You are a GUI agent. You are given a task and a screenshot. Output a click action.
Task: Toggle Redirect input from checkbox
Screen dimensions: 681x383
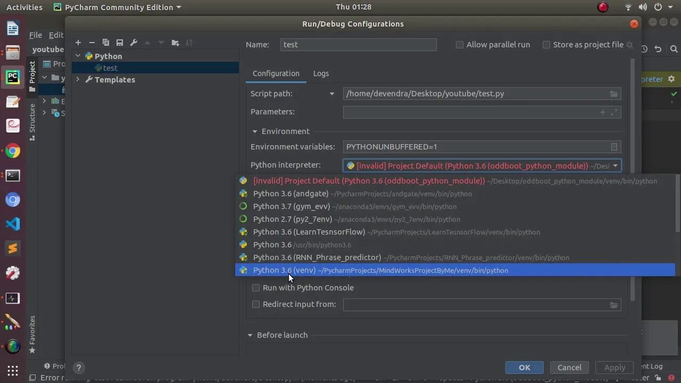pyautogui.click(x=256, y=304)
